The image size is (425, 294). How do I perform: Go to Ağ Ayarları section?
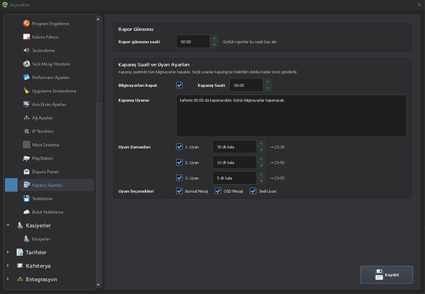click(57, 118)
